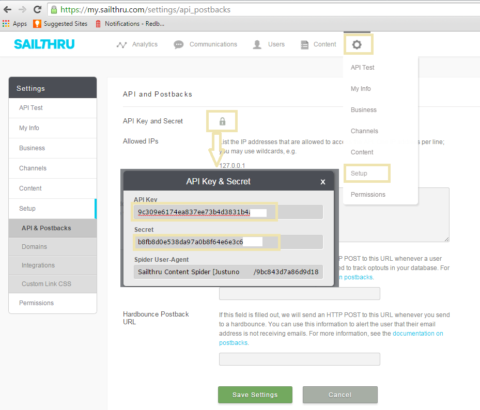The image size is (480, 410).
Task: Close the API Key & Secret dialog
Action: click(x=322, y=181)
